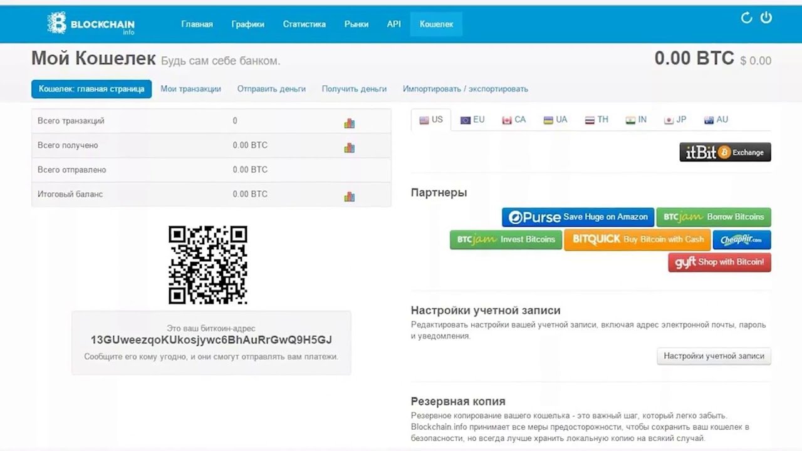Open Графики in top navigation
This screenshot has height=451, width=802.
(x=248, y=24)
